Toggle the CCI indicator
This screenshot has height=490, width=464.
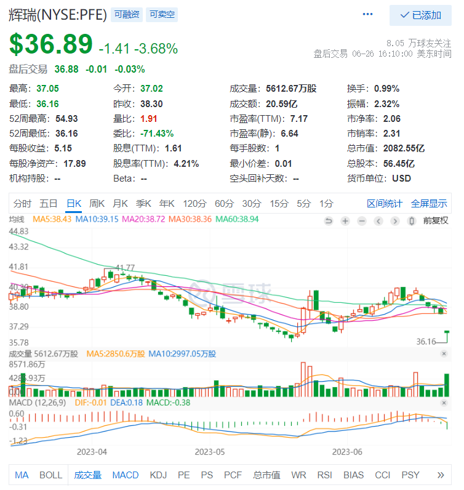[382, 475]
